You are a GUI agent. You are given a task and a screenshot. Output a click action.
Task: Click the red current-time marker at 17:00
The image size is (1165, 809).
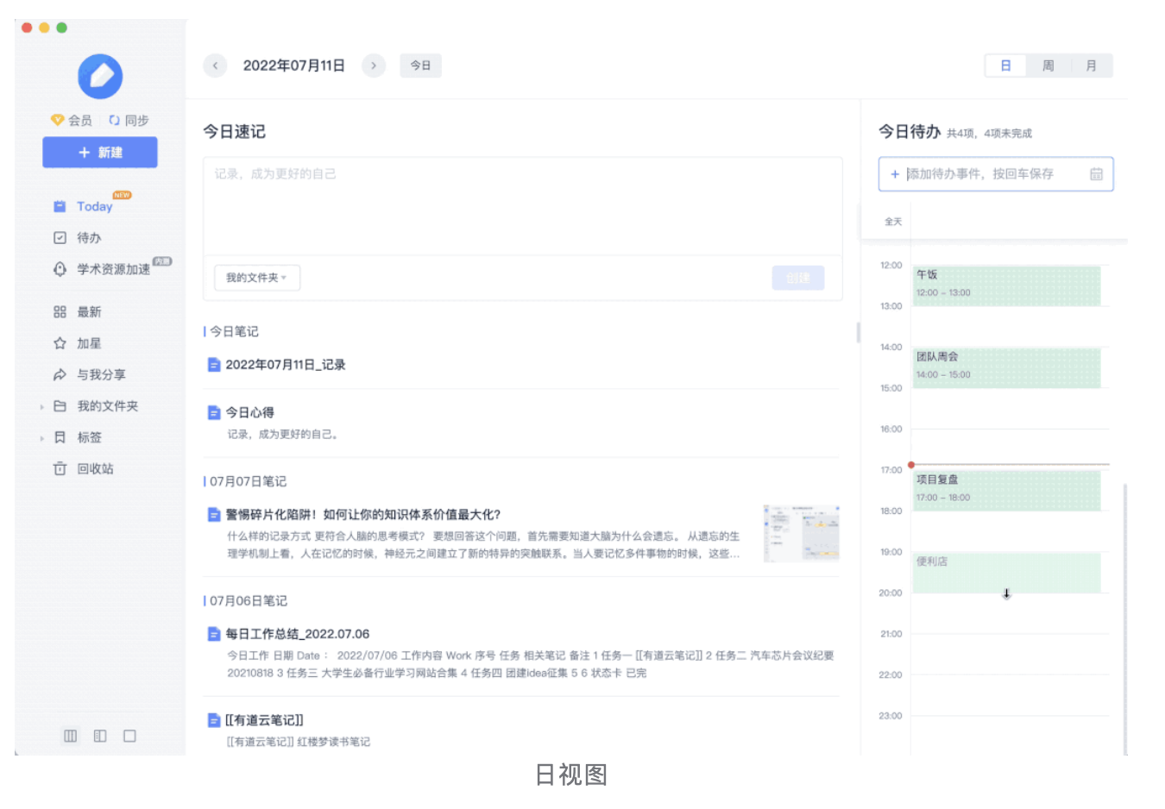pos(911,465)
